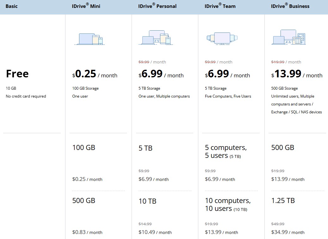Image resolution: width=328 pixels, height=239 pixels.
Task: Choose the 10 computers, 10 users option
Action: 228,205
